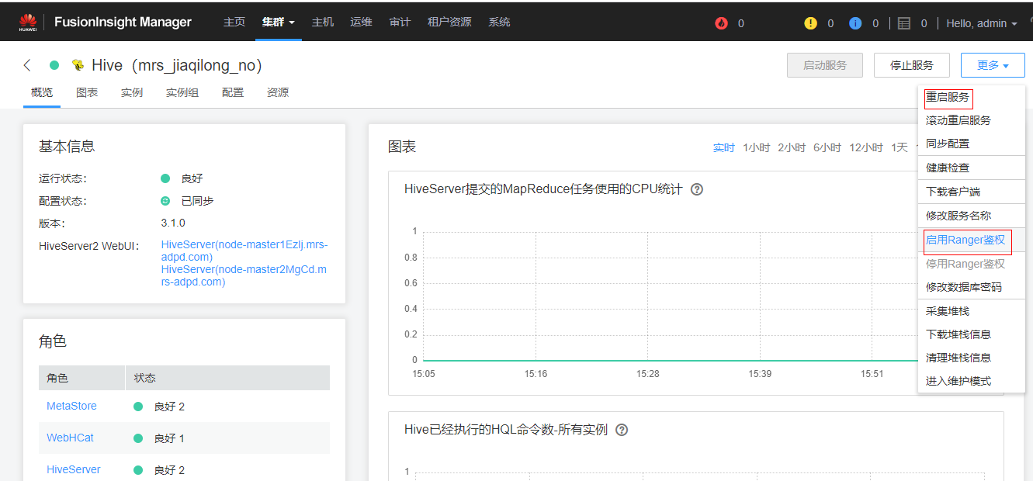Select 滚动重启服务 from the menu
Screen dimensions: 1033x481
pyautogui.click(x=958, y=120)
